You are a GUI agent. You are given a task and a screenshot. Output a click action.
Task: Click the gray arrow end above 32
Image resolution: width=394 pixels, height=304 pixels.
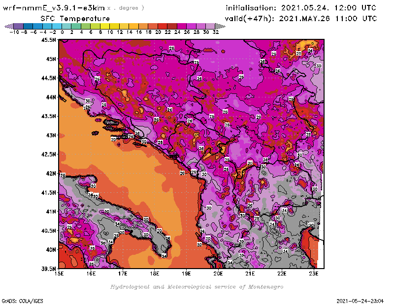click(220, 26)
